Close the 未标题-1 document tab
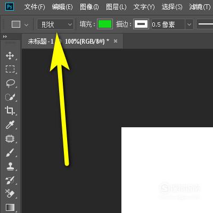The height and width of the screenshot is (213, 213). click(x=116, y=41)
